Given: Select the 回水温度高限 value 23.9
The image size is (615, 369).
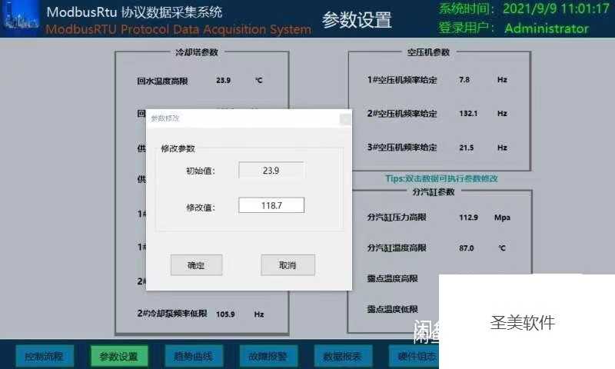Looking at the screenshot, I should (223, 81).
